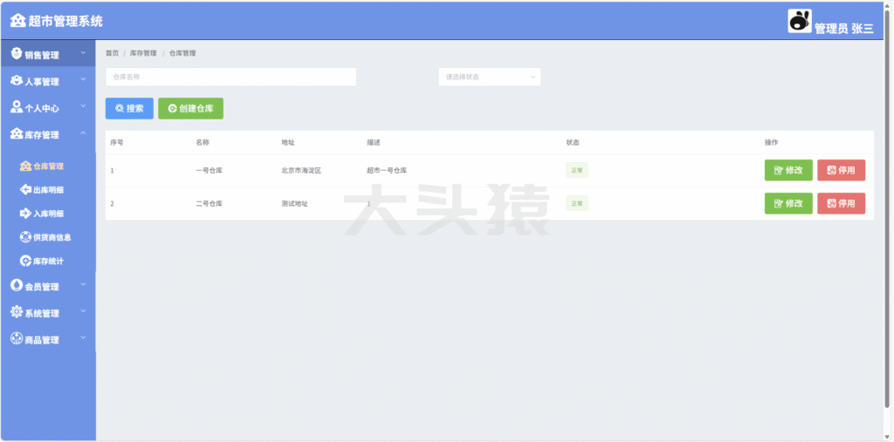894x442 pixels.
Task: Click the 人事管理 people icon
Action: (17, 81)
